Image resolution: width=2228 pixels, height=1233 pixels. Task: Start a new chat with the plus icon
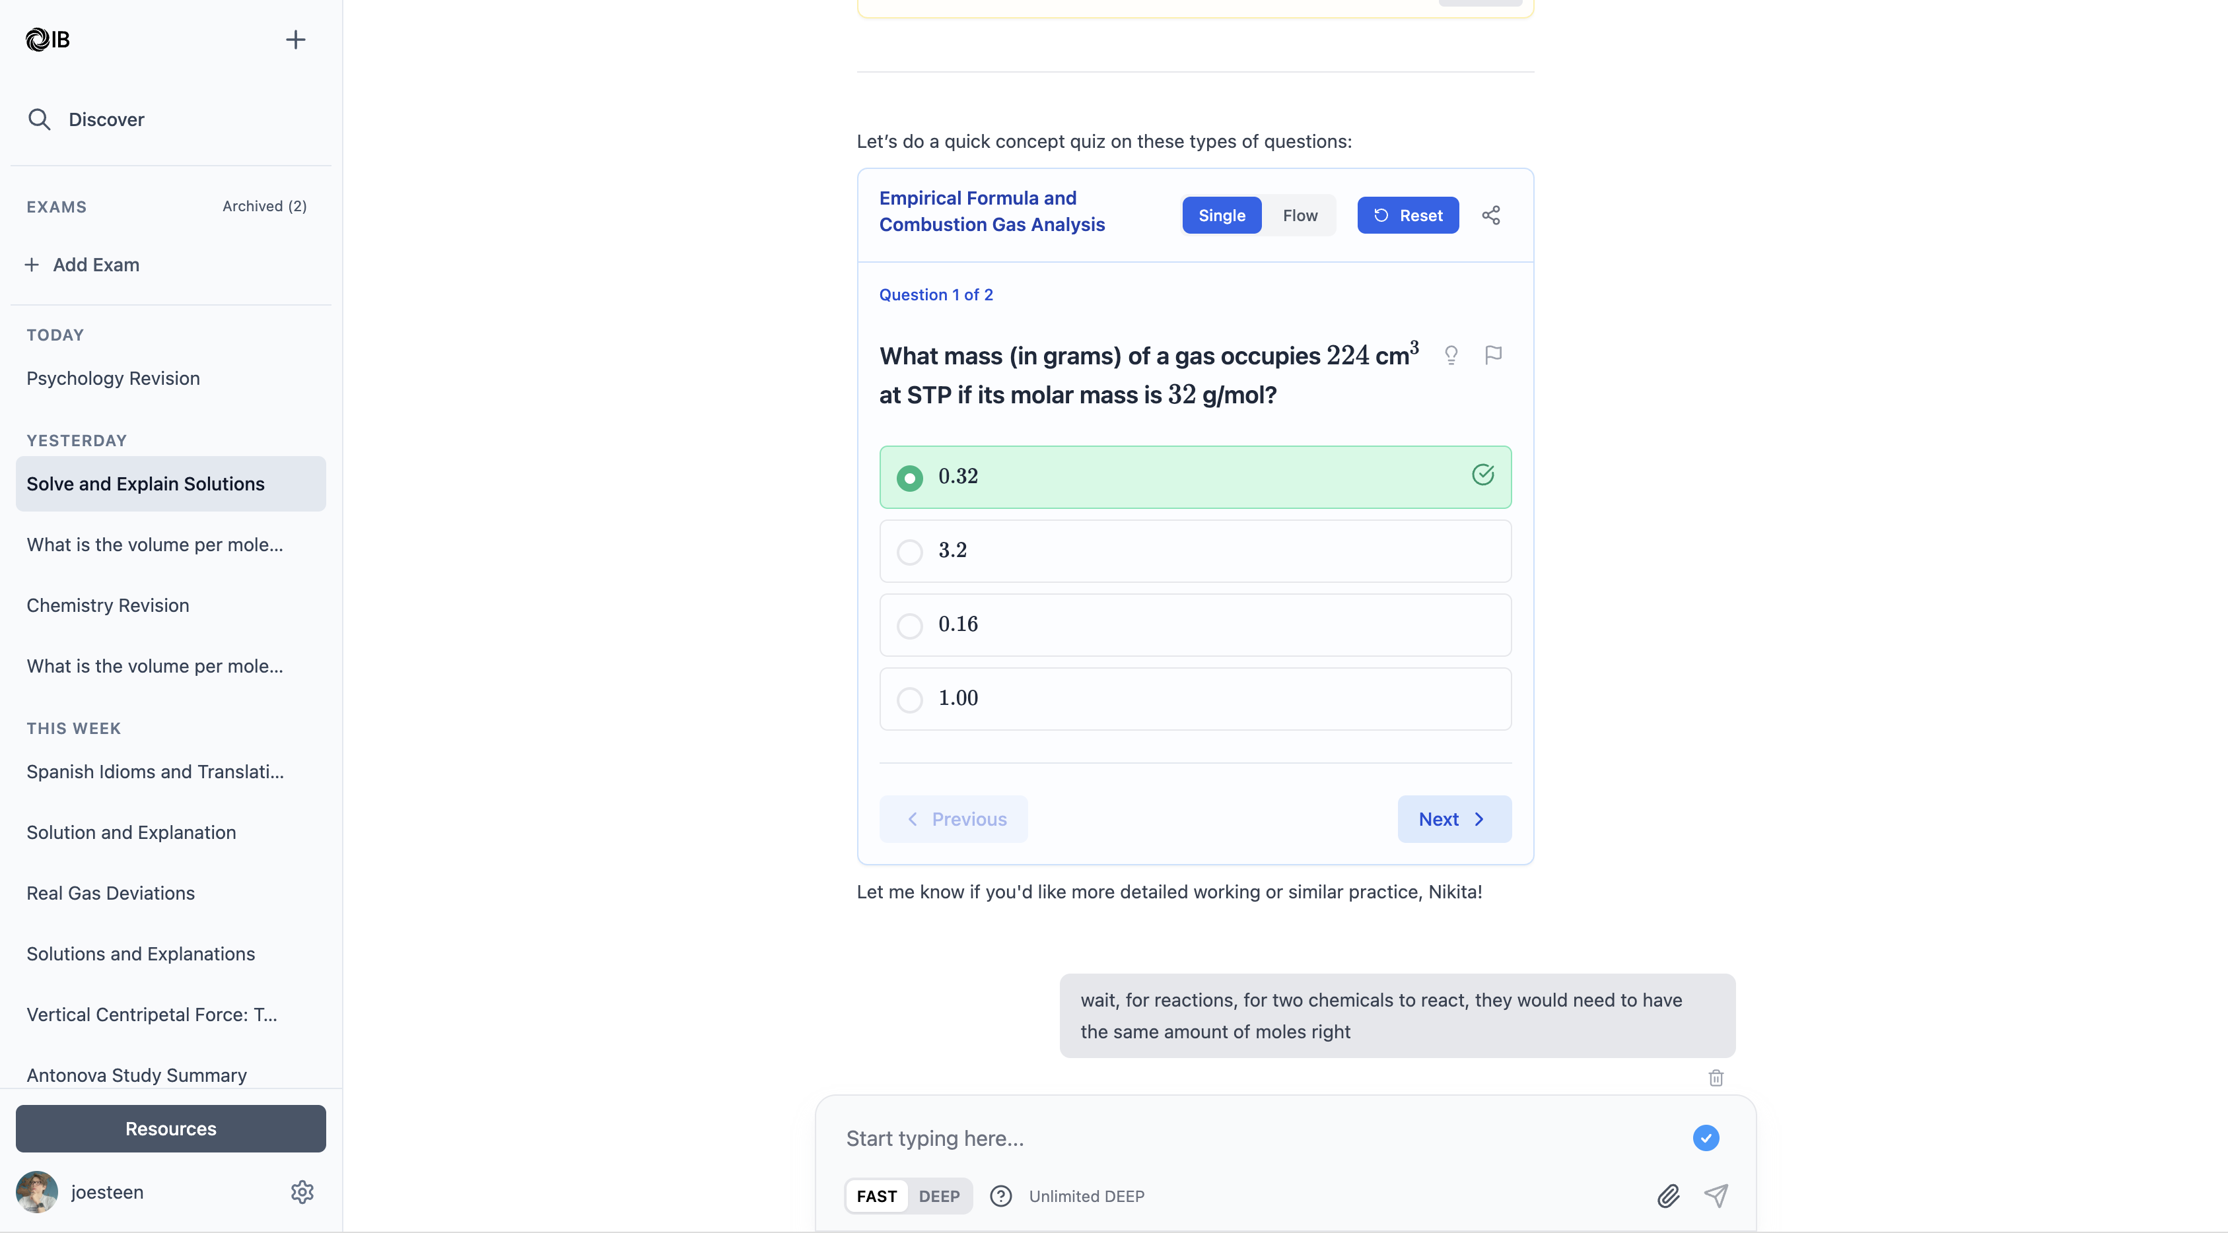[x=295, y=39]
